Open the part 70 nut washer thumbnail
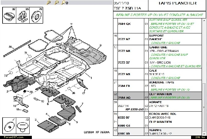Viewport: 207px width, 139px height. coord(36,15)
